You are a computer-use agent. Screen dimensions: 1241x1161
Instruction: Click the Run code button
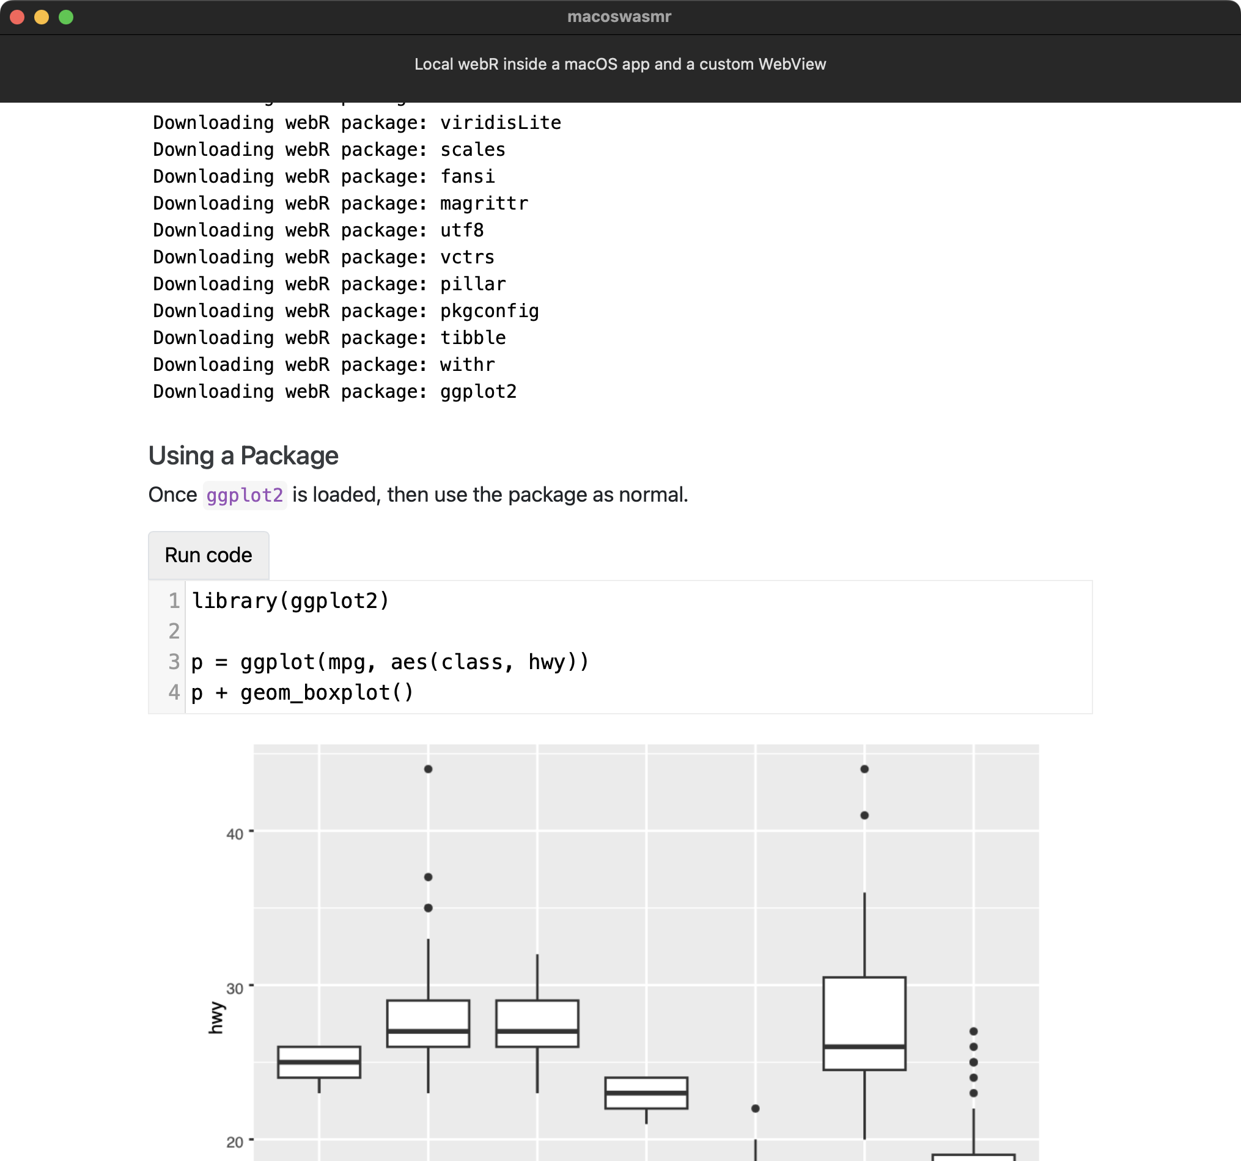coord(208,555)
